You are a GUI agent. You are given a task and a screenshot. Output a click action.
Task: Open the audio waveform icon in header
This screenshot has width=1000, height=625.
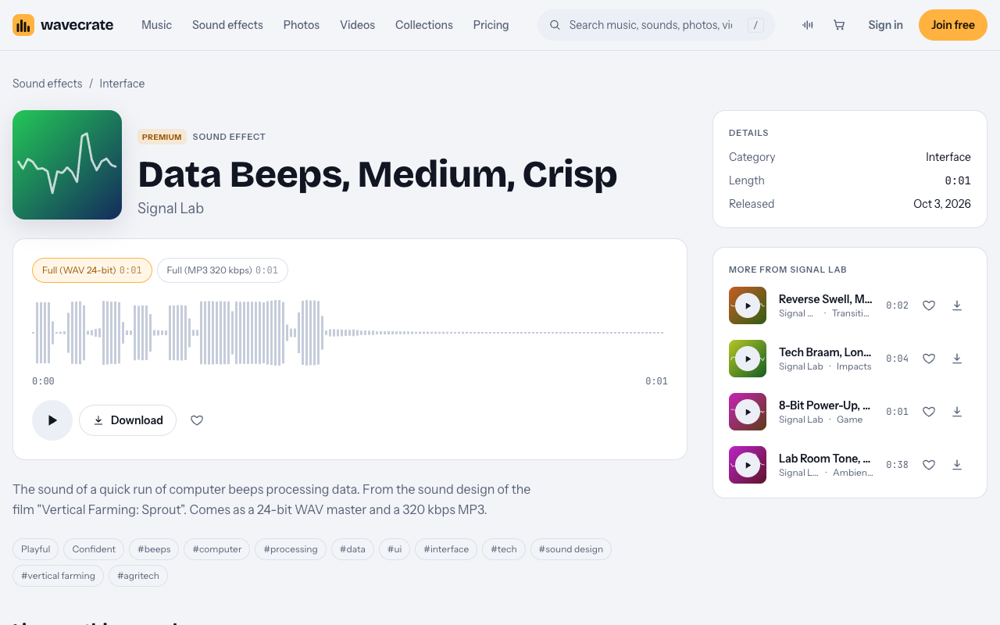pos(808,25)
